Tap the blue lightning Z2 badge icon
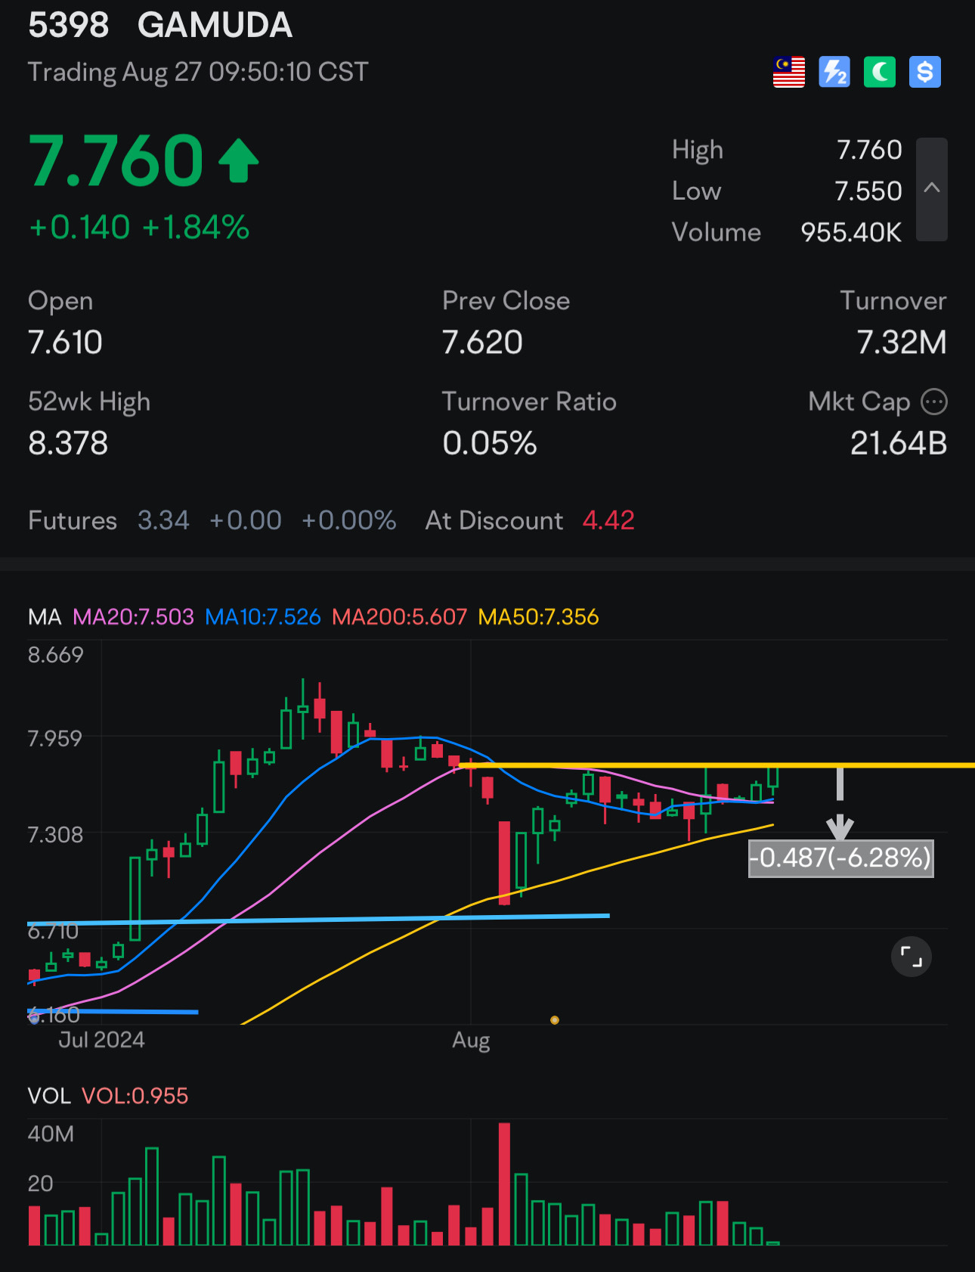The height and width of the screenshot is (1272, 975). click(x=834, y=73)
